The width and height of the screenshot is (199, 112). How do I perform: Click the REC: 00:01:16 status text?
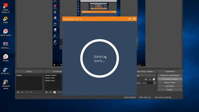tap(145, 97)
